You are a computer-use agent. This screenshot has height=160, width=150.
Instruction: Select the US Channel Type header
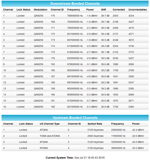50,124
